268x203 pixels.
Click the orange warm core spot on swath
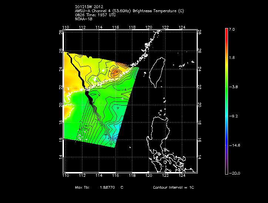(x=116, y=73)
